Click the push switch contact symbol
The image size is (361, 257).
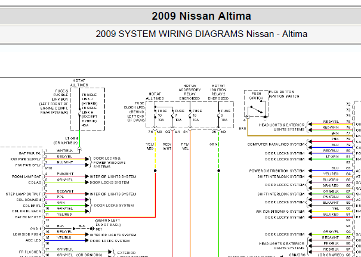[256, 110]
